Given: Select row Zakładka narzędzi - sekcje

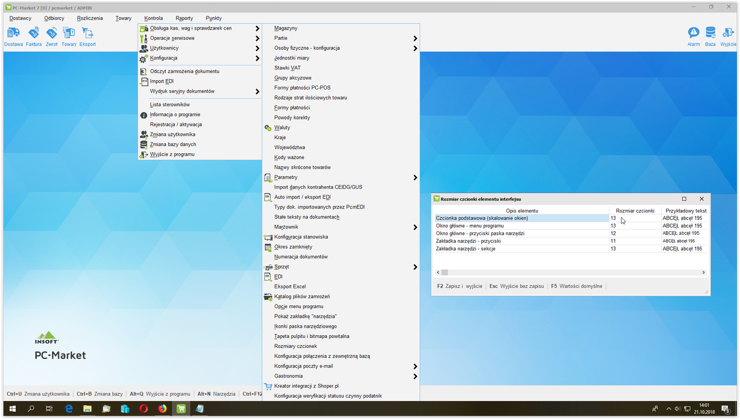Looking at the screenshot, I should [571, 249].
